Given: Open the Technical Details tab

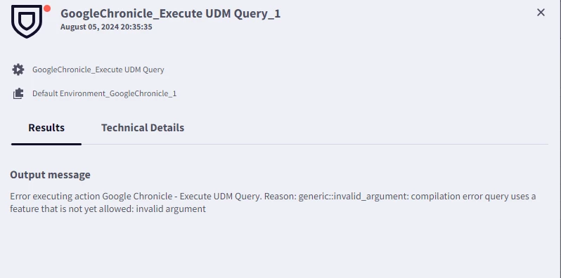Looking at the screenshot, I should pyautogui.click(x=143, y=128).
